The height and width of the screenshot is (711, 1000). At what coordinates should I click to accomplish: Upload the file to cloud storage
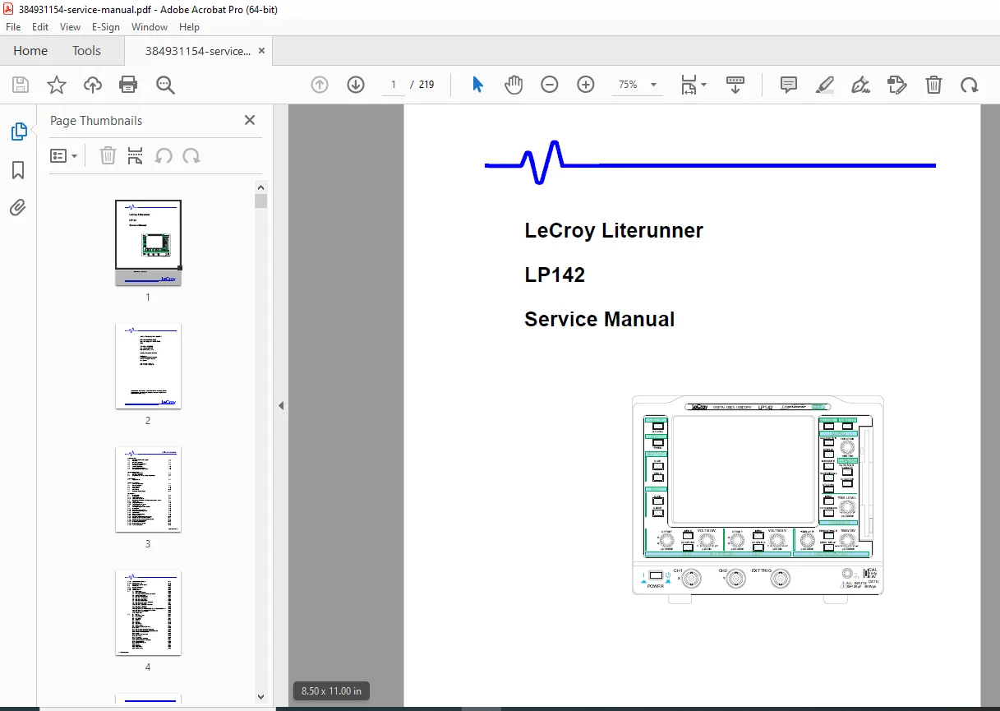[x=93, y=85]
